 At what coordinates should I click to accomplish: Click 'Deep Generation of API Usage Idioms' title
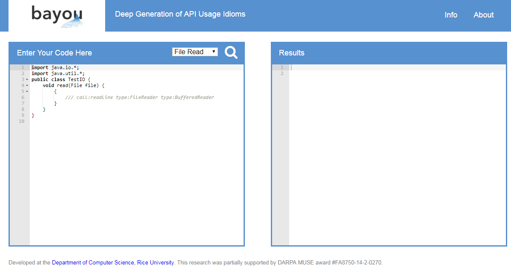[180, 14]
